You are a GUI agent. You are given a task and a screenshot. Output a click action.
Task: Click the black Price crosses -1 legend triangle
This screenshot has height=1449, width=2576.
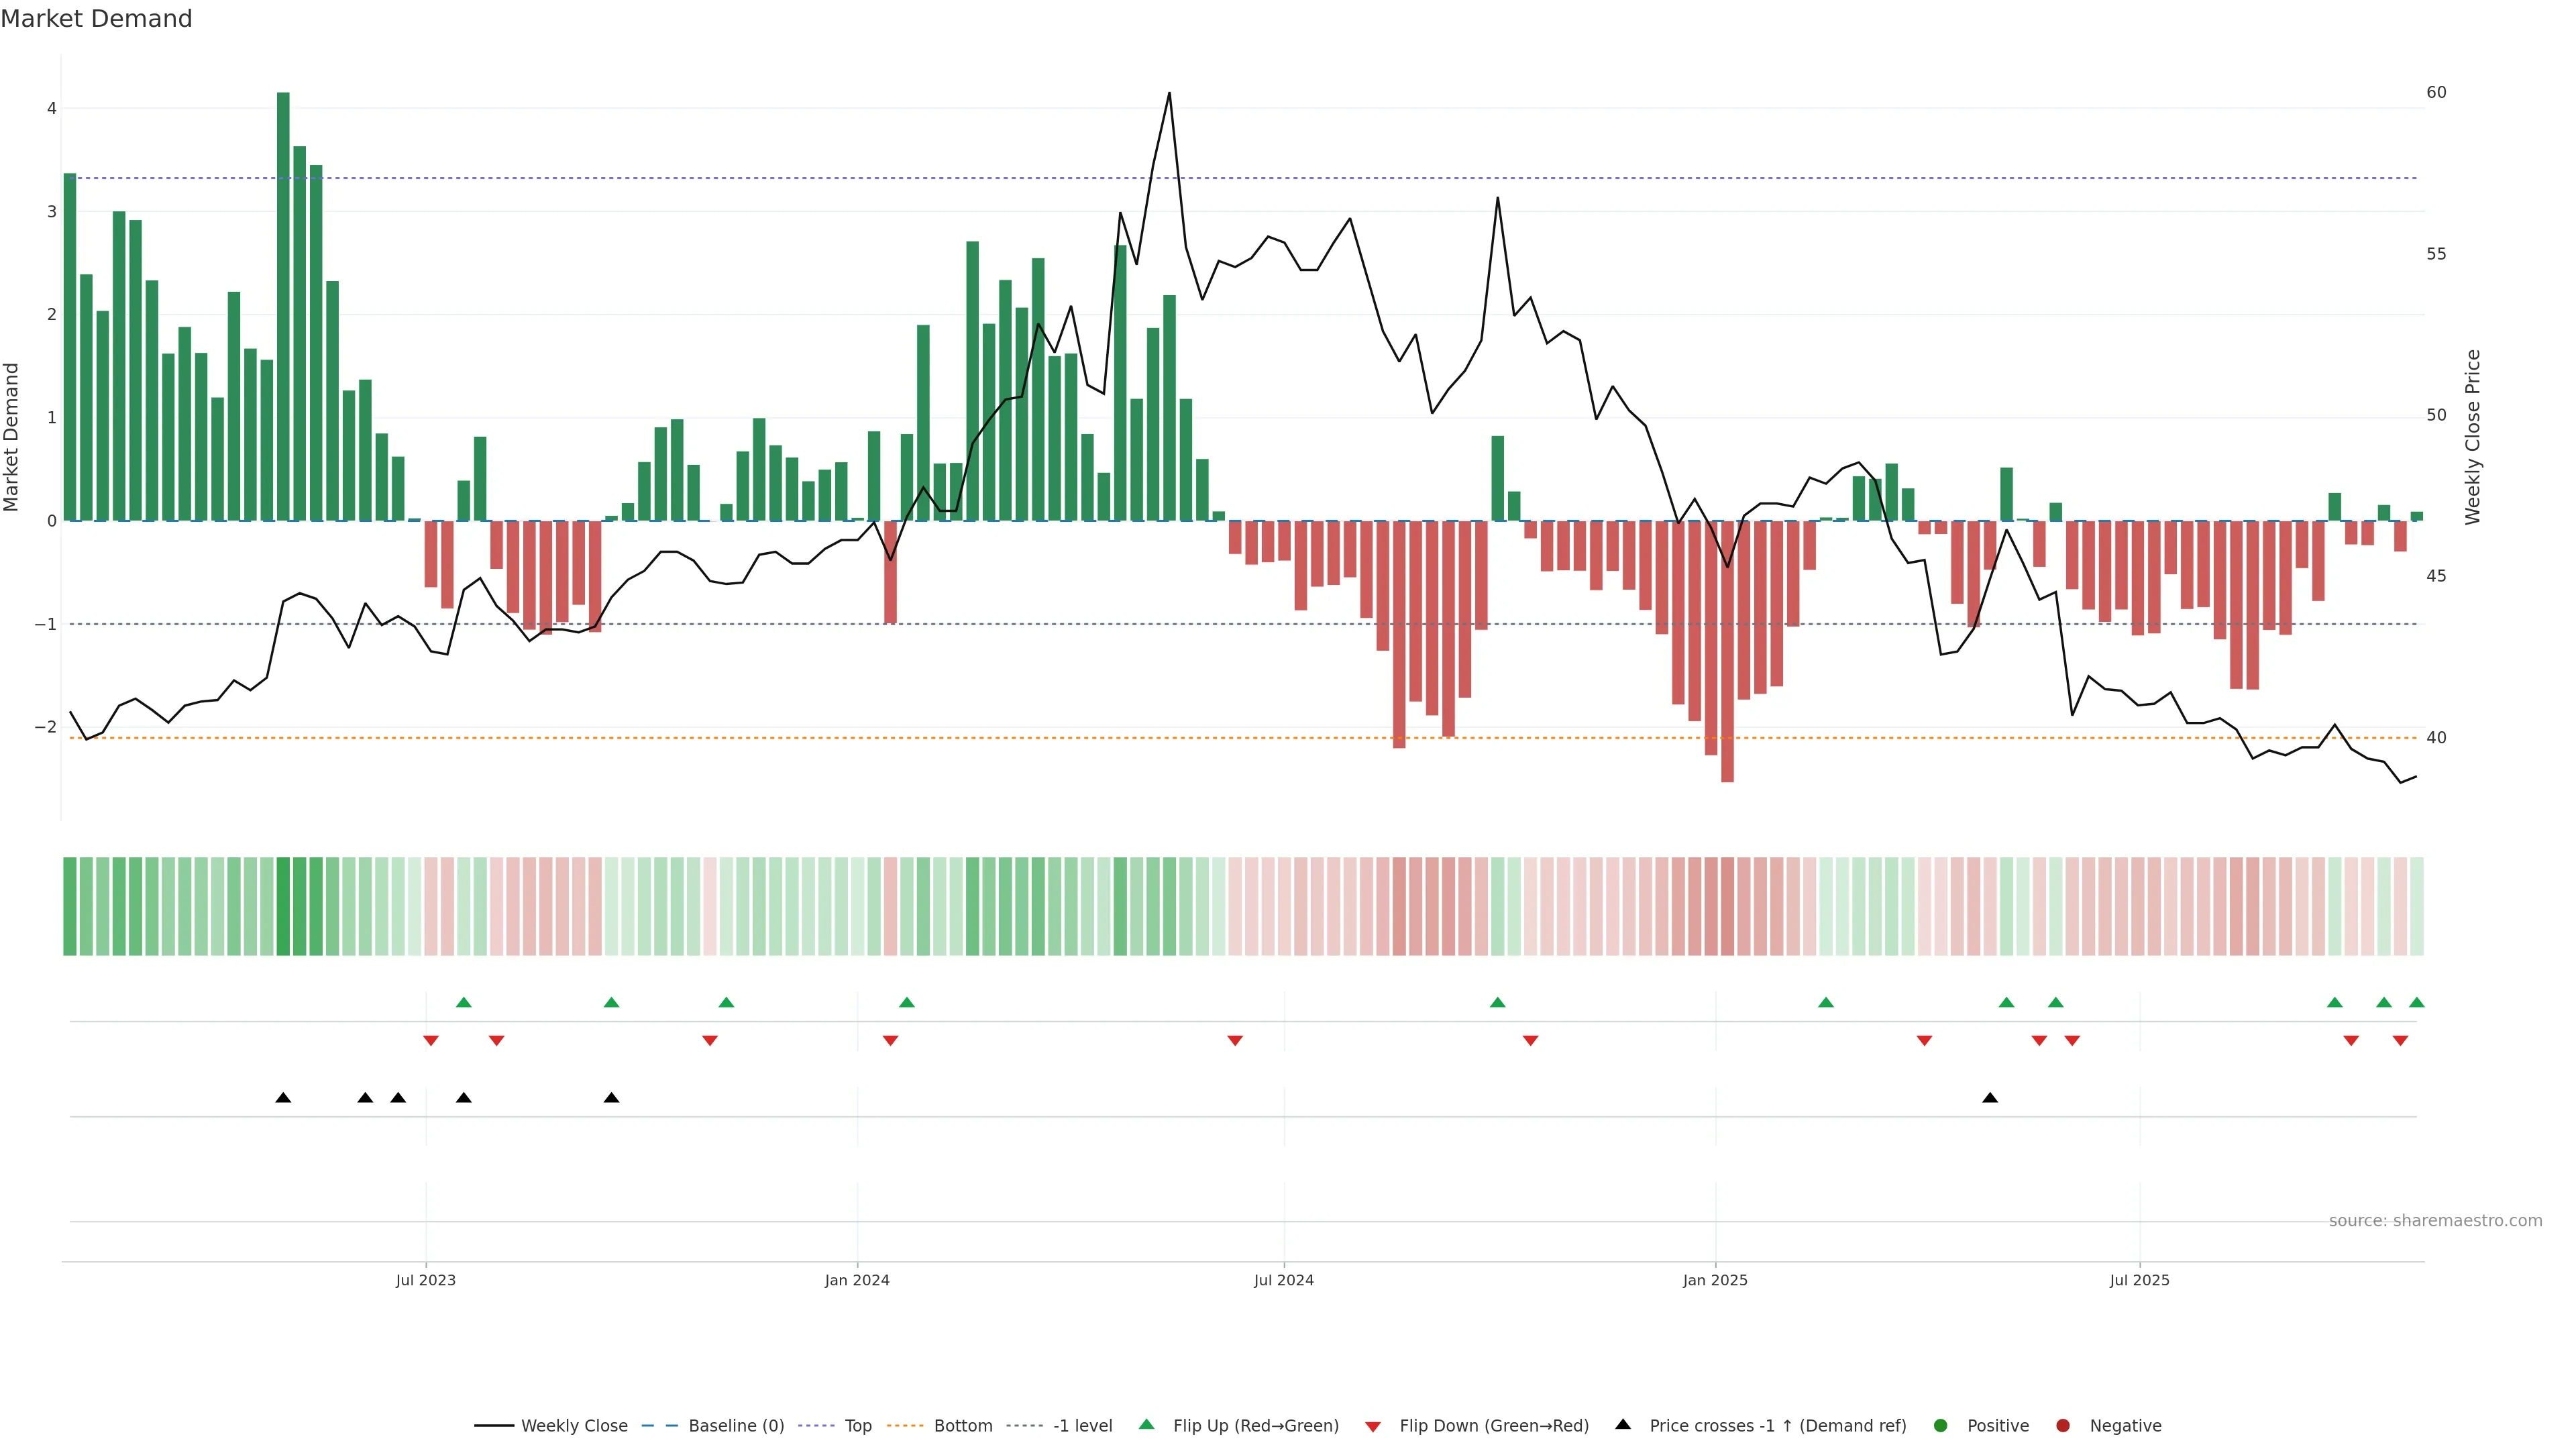pos(1623,1424)
